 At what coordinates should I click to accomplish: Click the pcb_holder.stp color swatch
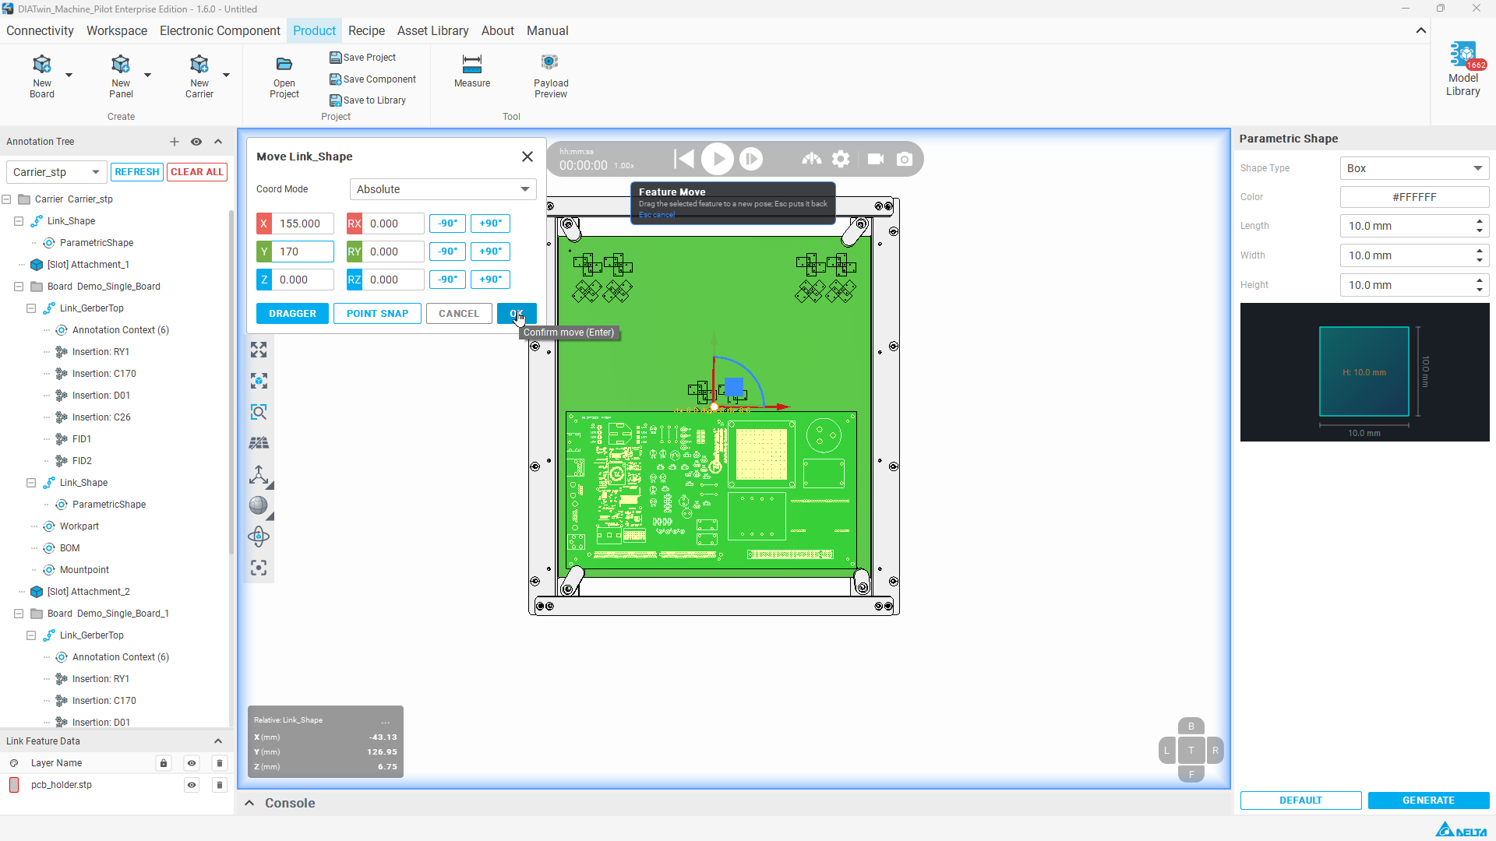click(14, 785)
